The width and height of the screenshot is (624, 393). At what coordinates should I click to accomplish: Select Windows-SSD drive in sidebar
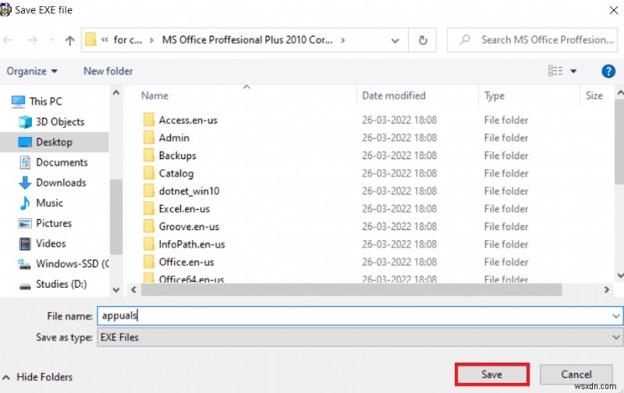[x=64, y=264]
